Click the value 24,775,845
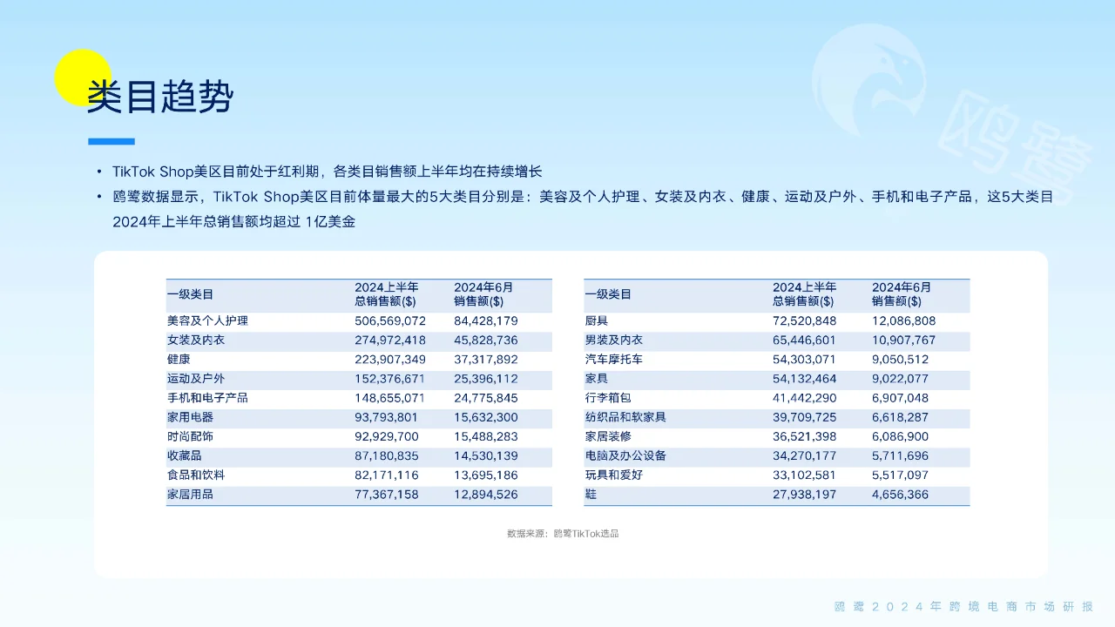 [486, 398]
